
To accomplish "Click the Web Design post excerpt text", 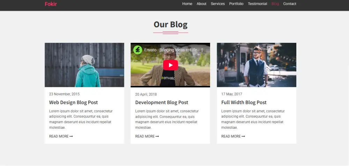I will 81,119.
